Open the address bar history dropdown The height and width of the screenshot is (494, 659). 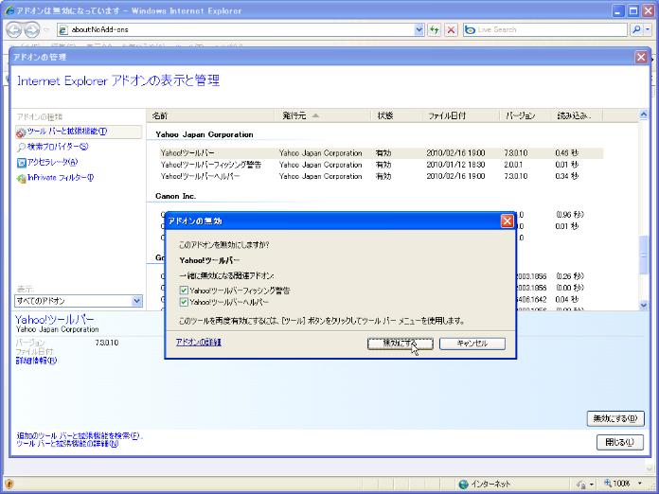tap(419, 30)
